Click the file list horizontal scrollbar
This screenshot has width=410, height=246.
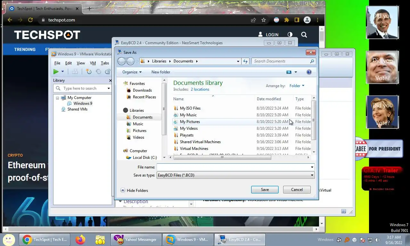click(x=222, y=157)
